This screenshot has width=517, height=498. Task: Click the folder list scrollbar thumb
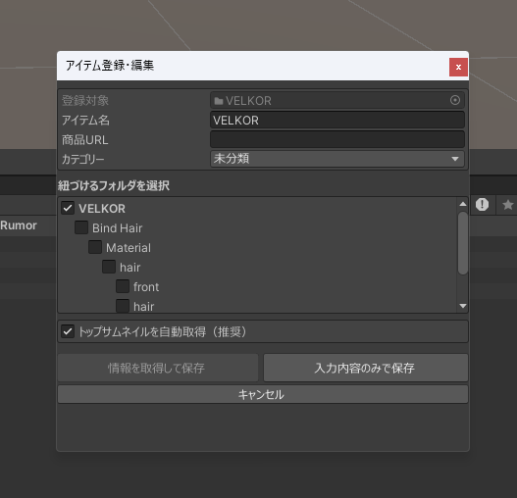[x=463, y=243]
